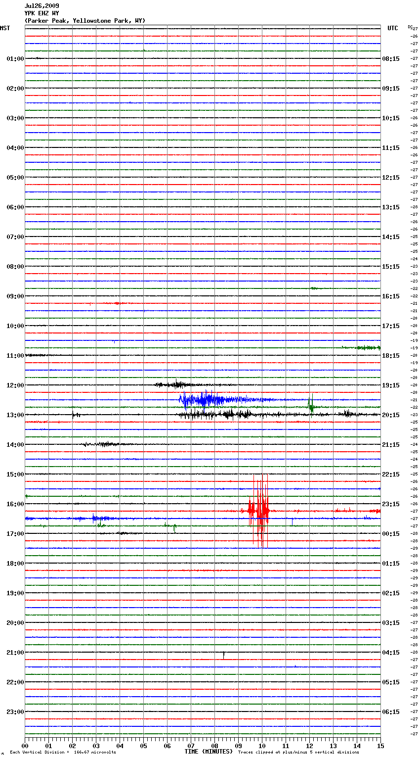Click the 08:15 UTC time label
This screenshot has width=420, height=759.
point(391,59)
